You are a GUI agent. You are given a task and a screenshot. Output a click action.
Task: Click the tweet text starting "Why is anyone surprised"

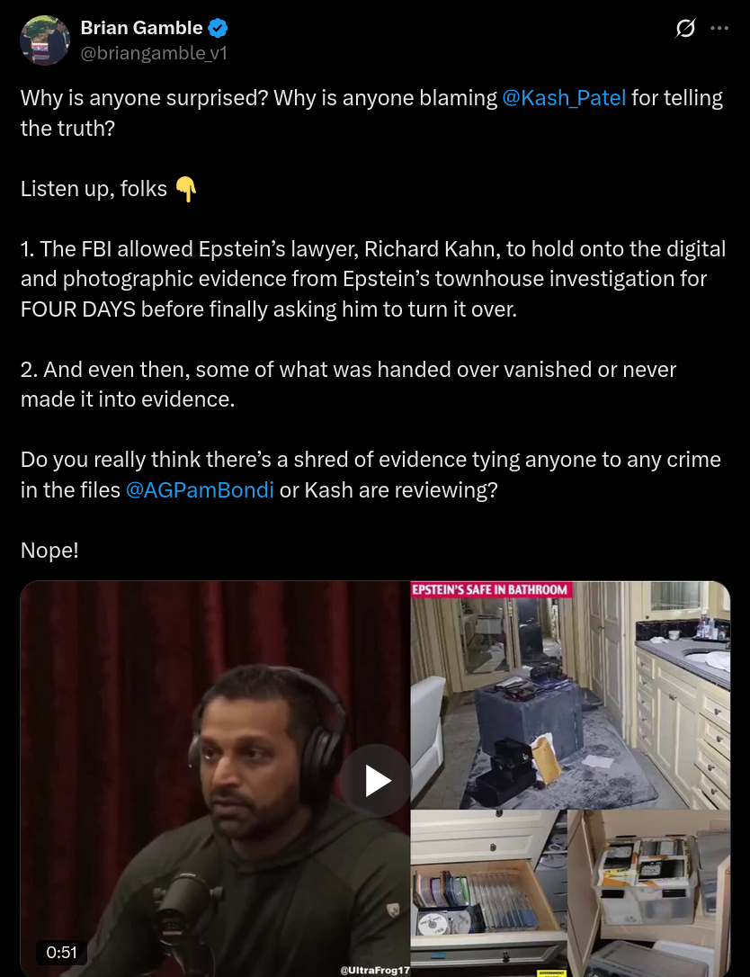point(372,112)
